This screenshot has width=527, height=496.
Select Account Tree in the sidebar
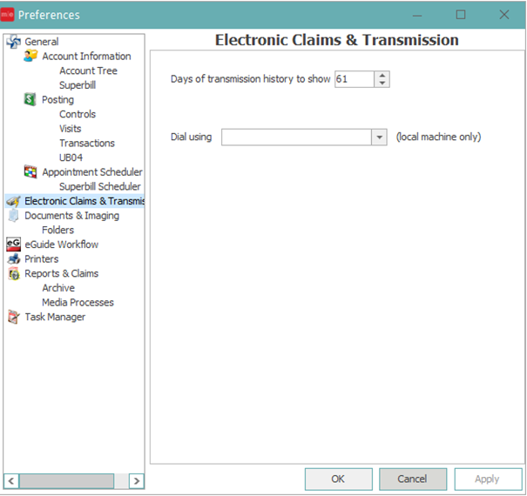pyautogui.click(x=88, y=71)
